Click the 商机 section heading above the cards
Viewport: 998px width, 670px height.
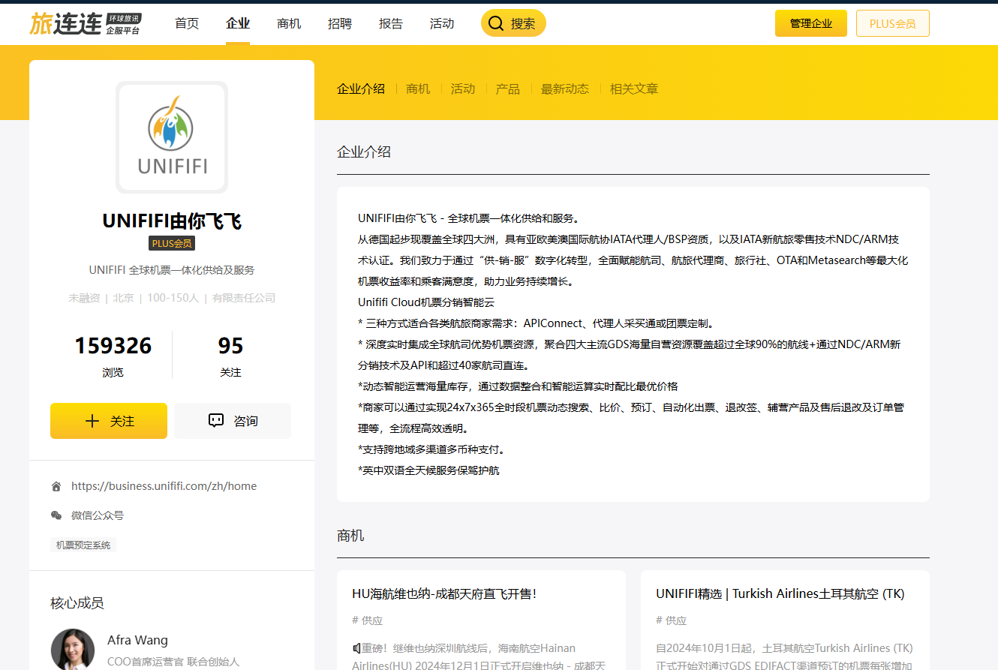click(350, 536)
